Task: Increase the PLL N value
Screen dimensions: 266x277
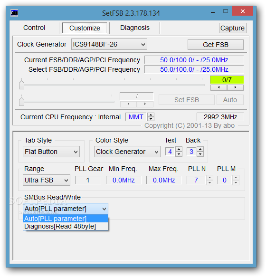Action: 209,178
